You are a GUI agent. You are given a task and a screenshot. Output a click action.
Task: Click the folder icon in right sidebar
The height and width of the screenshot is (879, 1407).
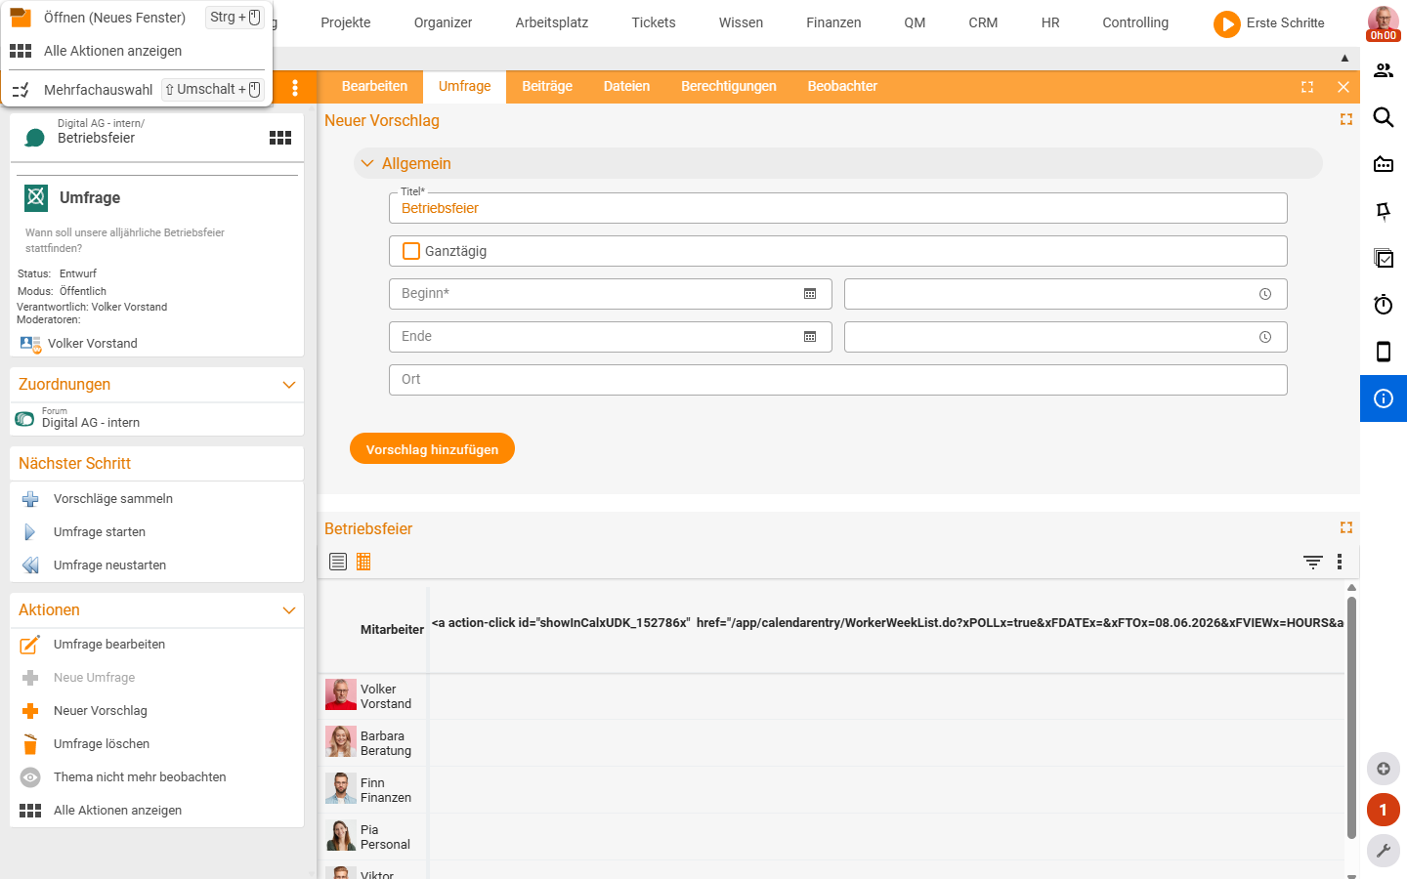(x=1384, y=164)
